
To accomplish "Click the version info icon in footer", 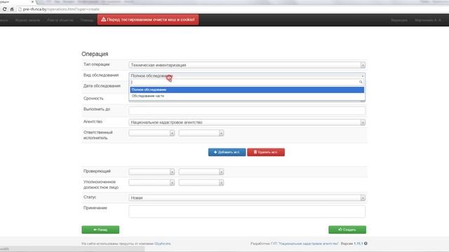I will pos(366,244).
